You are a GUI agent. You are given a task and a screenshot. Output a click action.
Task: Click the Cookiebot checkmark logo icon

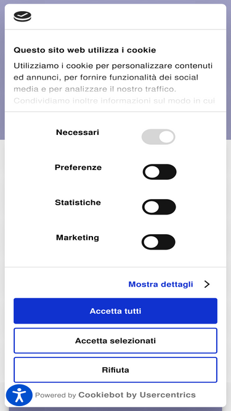tap(23, 17)
